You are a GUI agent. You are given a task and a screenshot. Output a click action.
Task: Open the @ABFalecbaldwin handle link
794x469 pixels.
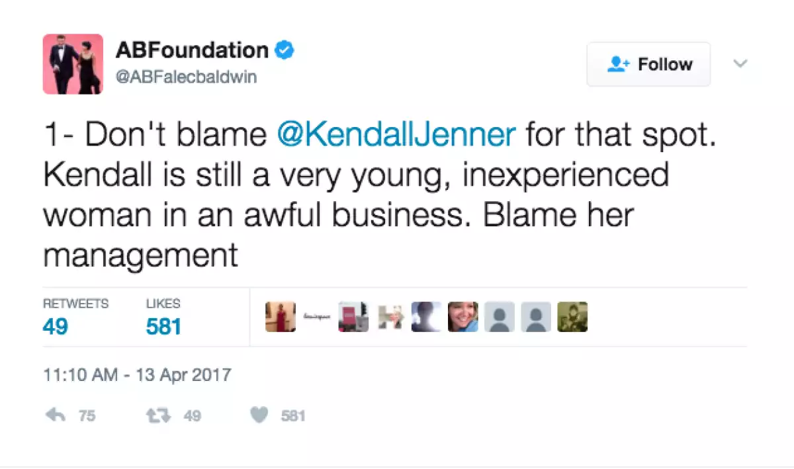tap(186, 77)
